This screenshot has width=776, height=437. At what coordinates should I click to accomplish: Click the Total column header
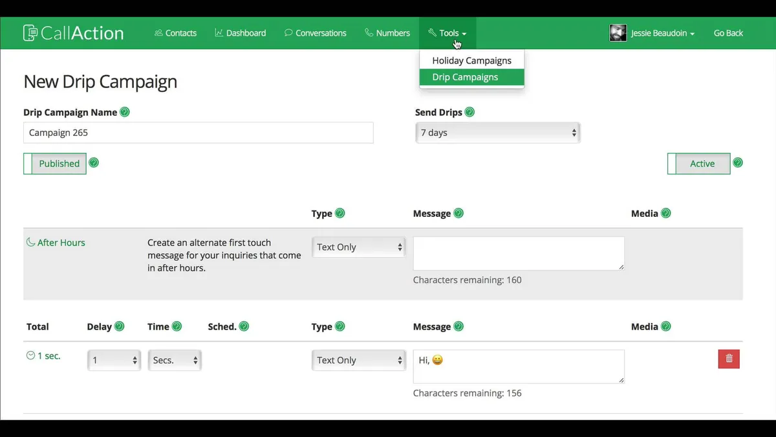[x=38, y=326]
